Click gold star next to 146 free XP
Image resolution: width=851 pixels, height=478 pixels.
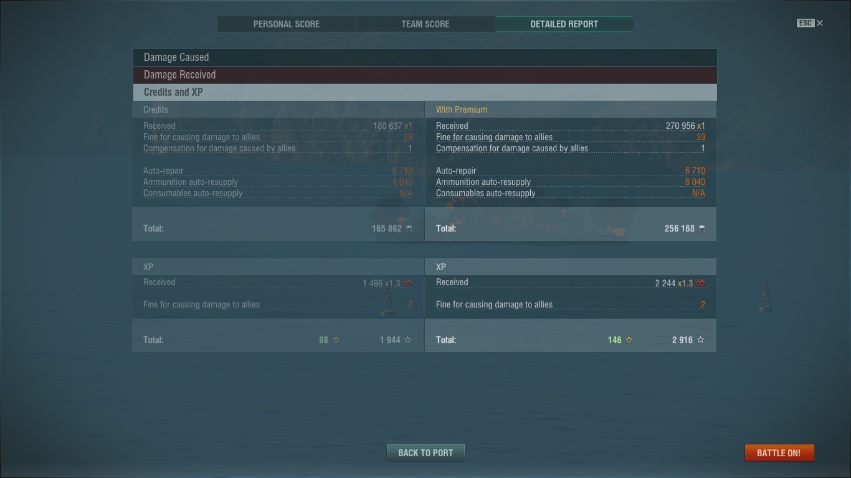click(x=629, y=340)
